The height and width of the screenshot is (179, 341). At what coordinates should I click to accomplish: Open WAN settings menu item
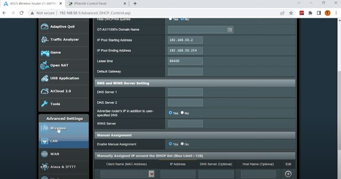click(x=64, y=154)
